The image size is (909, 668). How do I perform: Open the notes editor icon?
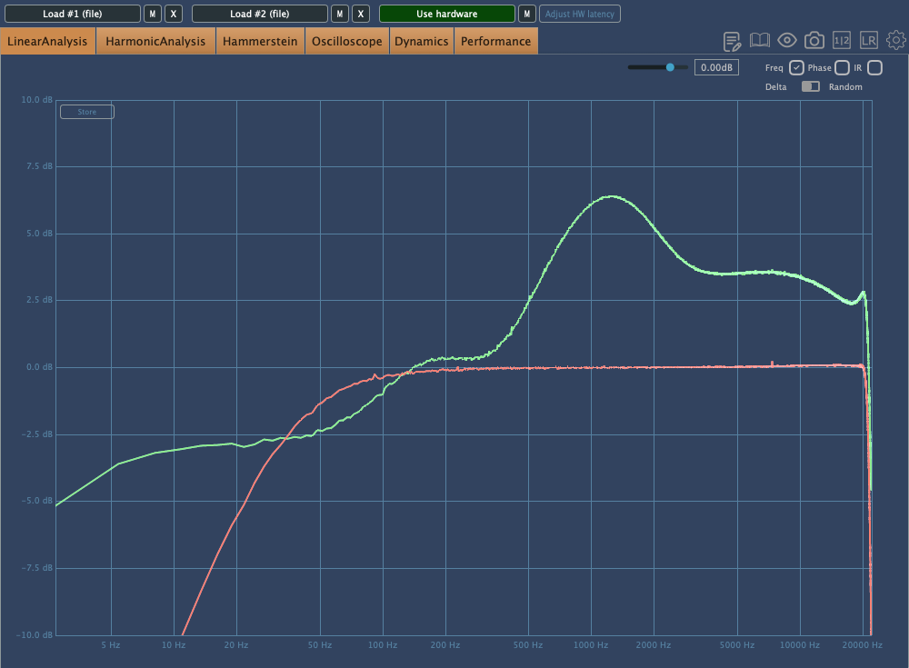tap(733, 41)
